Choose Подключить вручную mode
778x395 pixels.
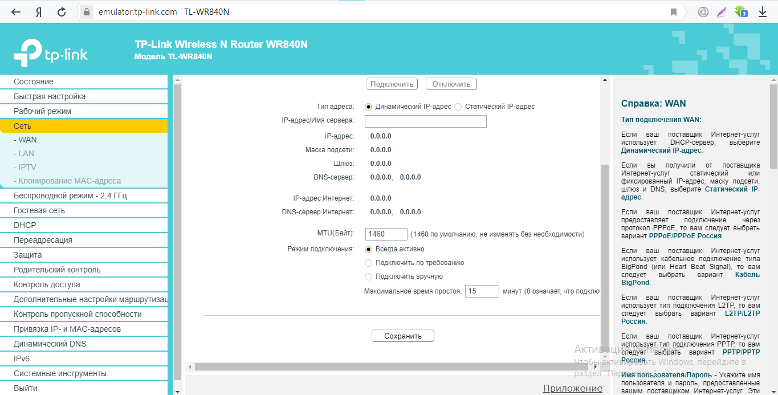point(369,276)
